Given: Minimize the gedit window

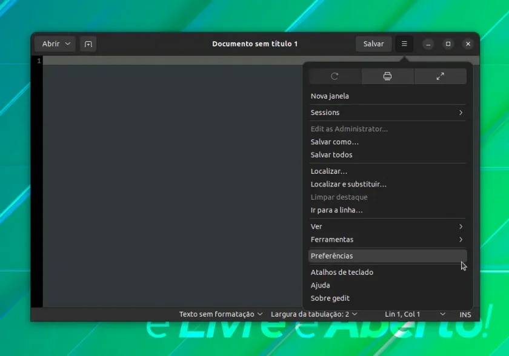Looking at the screenshot, I should pyautogui.click(x=428, y=44).
